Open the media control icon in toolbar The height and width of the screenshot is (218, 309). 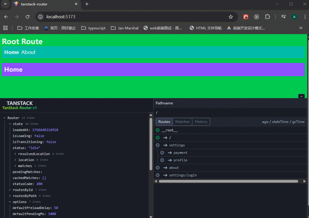[x=283, y=17]
